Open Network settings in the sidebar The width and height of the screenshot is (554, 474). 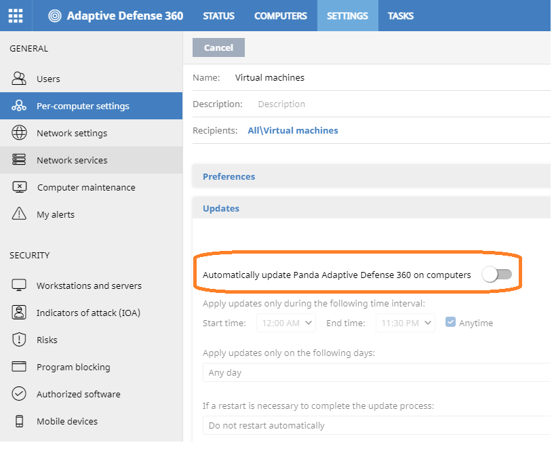point(91,133)
